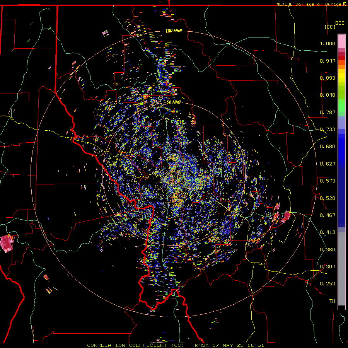This screenshot has height=348, width=348.
Task: Click the 50 NMI range ring label
Action: pyautogui.click(x=174, y=102)
